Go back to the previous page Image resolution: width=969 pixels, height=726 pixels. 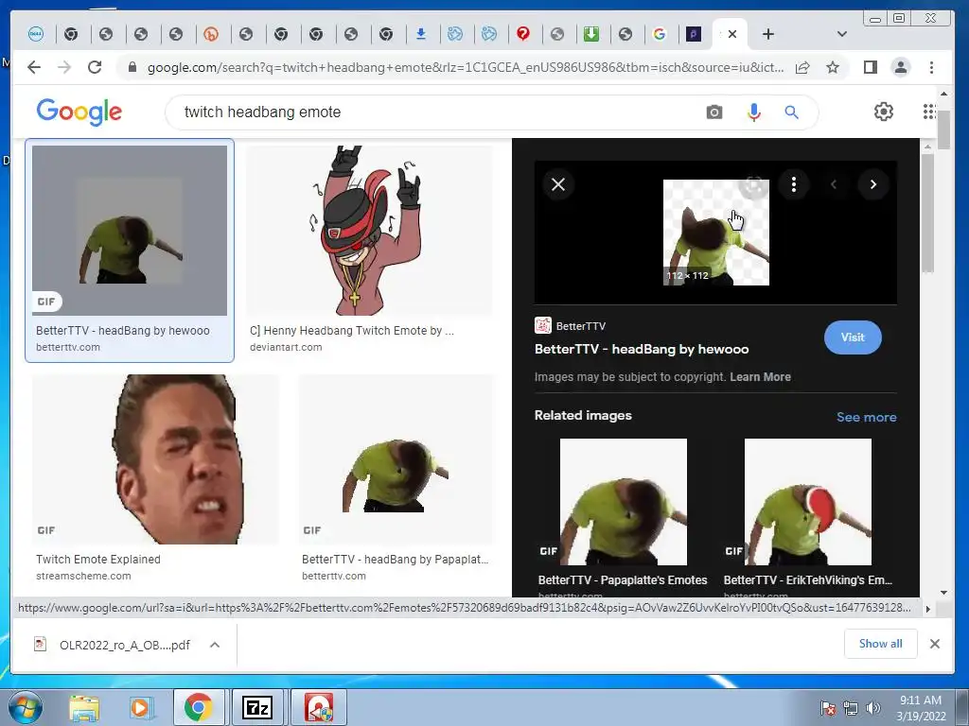pos(34,67)
